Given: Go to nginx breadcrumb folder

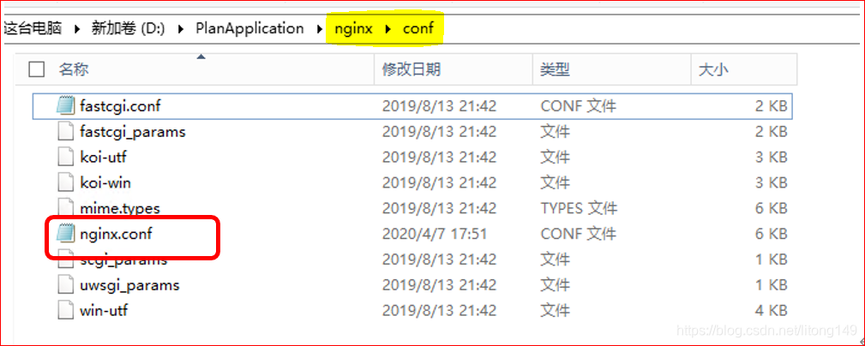Looking at the screenshot, I should 353,28.
